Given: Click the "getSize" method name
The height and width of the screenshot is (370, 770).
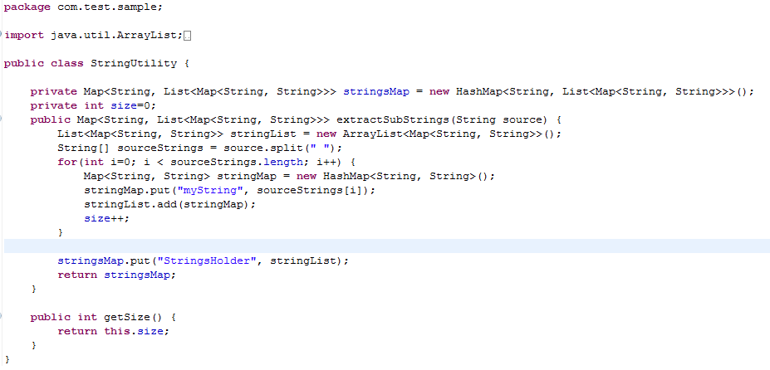Looking at the screenshot, I should pos(127,318).
